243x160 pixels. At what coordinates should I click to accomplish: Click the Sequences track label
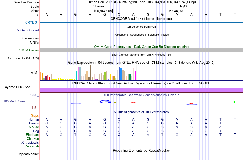tap(30, 38)
